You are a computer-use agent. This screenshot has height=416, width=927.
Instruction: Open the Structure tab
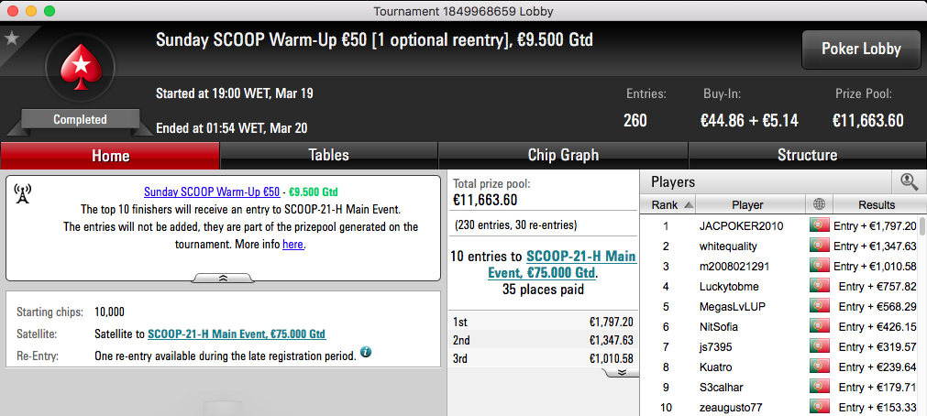click(807, 156)
